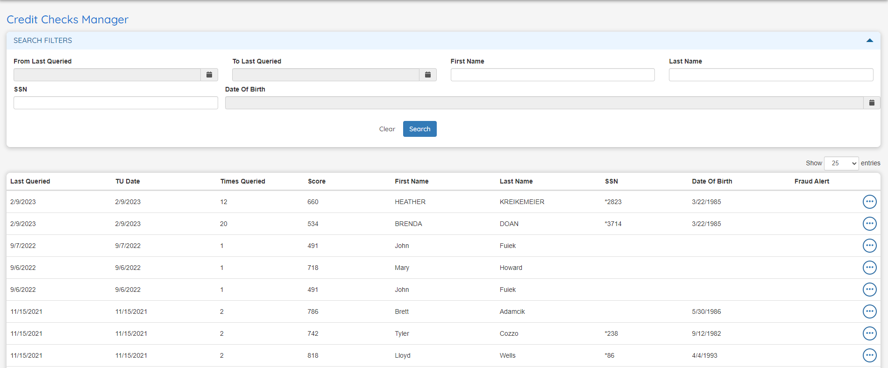Select the score 660 cell
Image resolution: width=888 pixels, height=368 pixels.
click(x=313, y=202)
